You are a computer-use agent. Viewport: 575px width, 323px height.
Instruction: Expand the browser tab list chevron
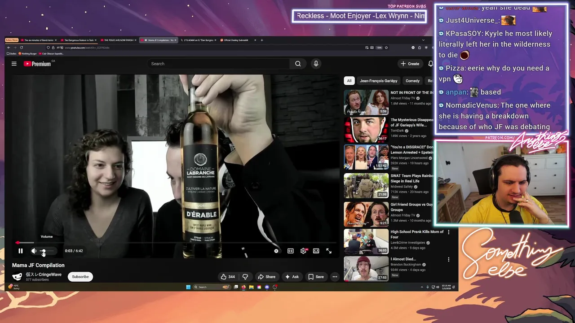tap(423, 40)
